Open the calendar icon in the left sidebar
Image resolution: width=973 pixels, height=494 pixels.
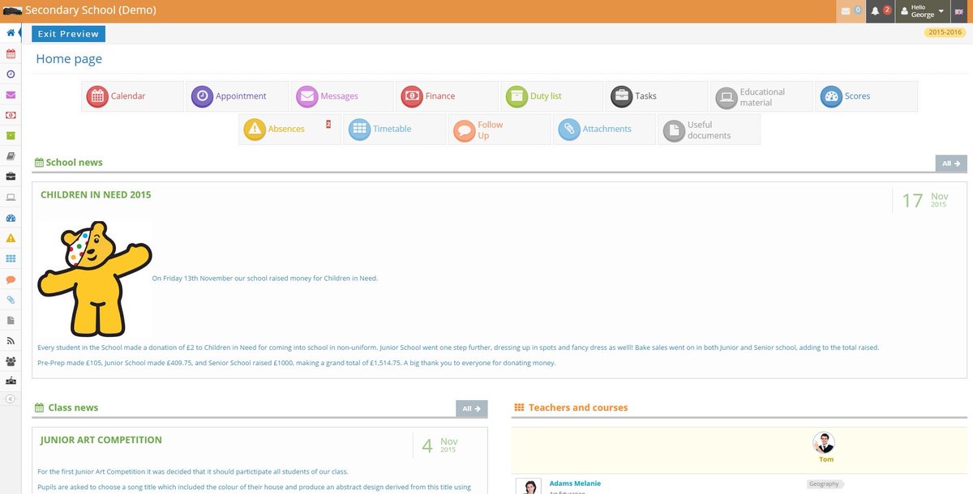point(11,54)
